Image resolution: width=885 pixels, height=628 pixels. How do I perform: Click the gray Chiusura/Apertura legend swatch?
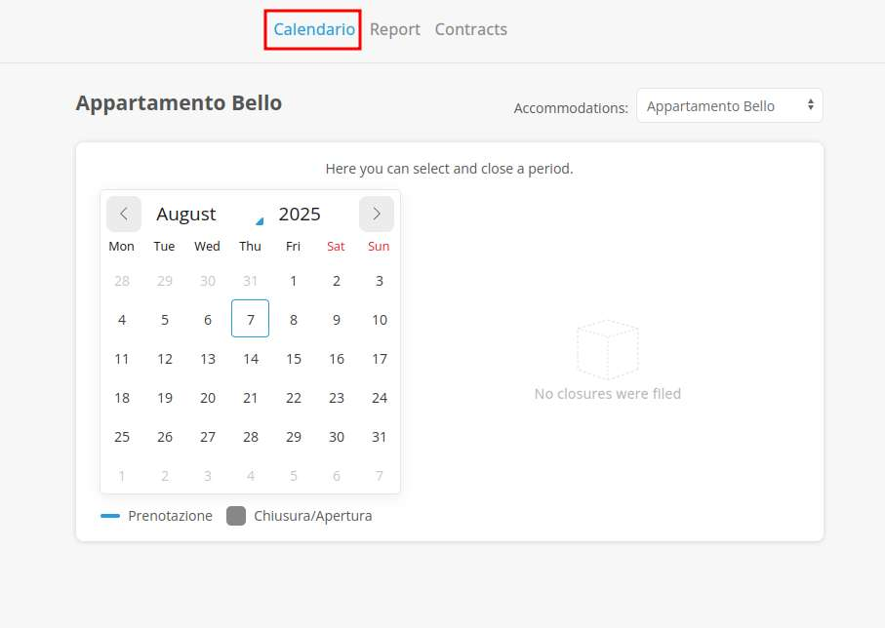pos(236,516)
